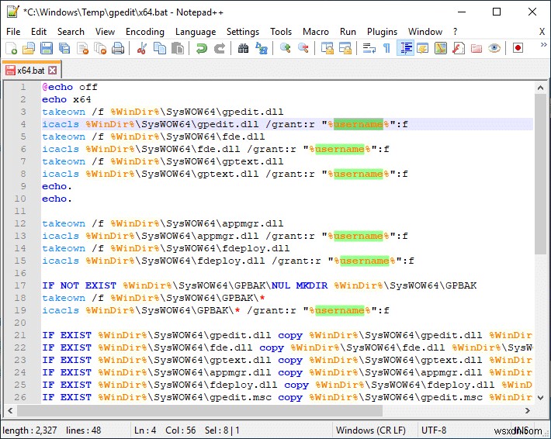Select the x64.bat document tab

31,71
